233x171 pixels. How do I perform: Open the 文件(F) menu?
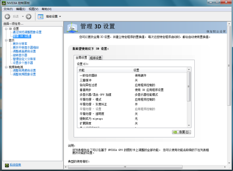(x=8, y=9)
